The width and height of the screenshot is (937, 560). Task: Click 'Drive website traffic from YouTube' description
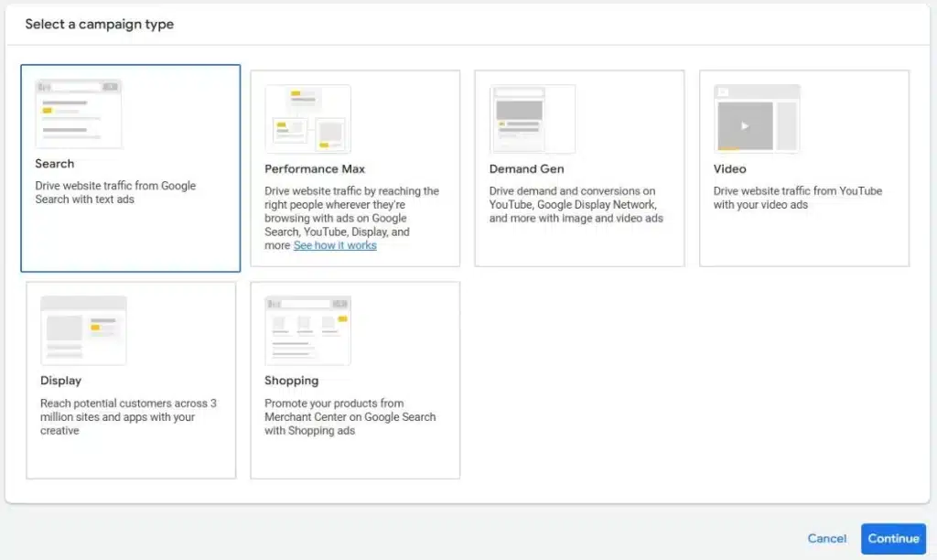[798, 198]
